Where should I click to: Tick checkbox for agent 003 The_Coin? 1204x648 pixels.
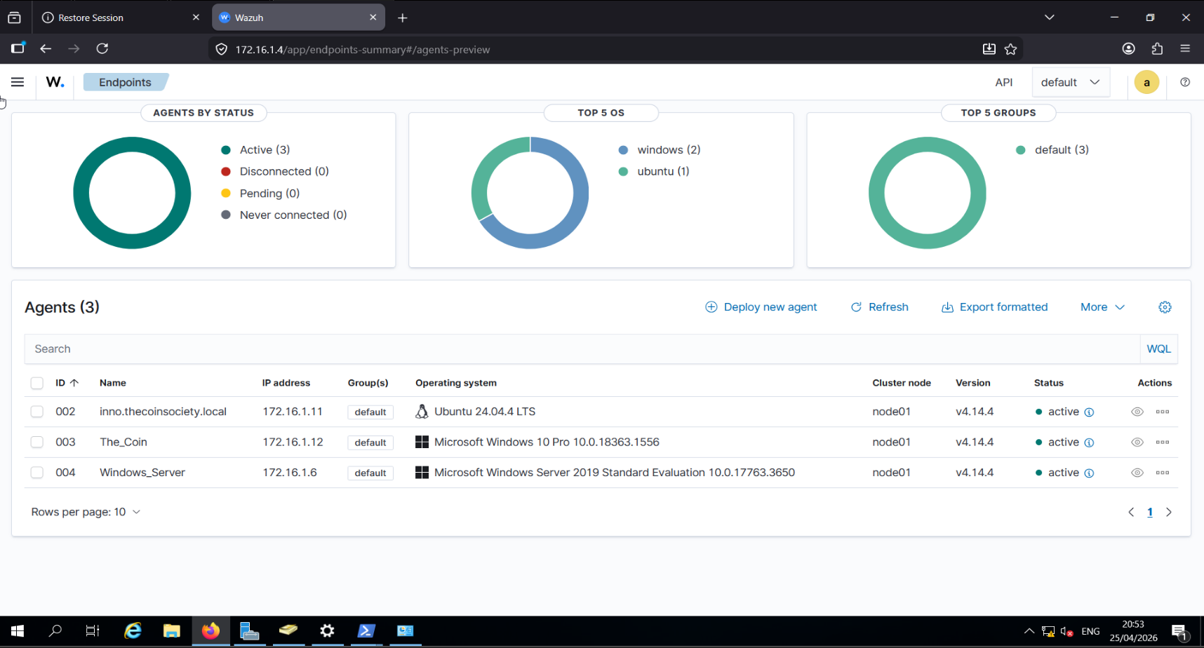tap(37, 443)
